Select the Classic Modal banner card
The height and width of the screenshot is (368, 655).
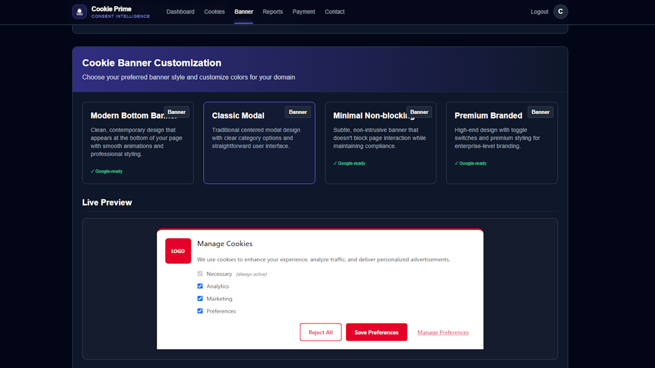(x=259, y=143)
